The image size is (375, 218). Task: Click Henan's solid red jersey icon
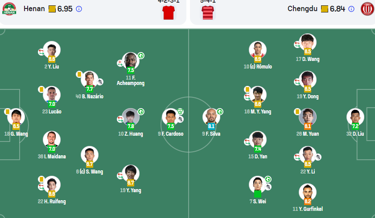[x=169, y=12]
